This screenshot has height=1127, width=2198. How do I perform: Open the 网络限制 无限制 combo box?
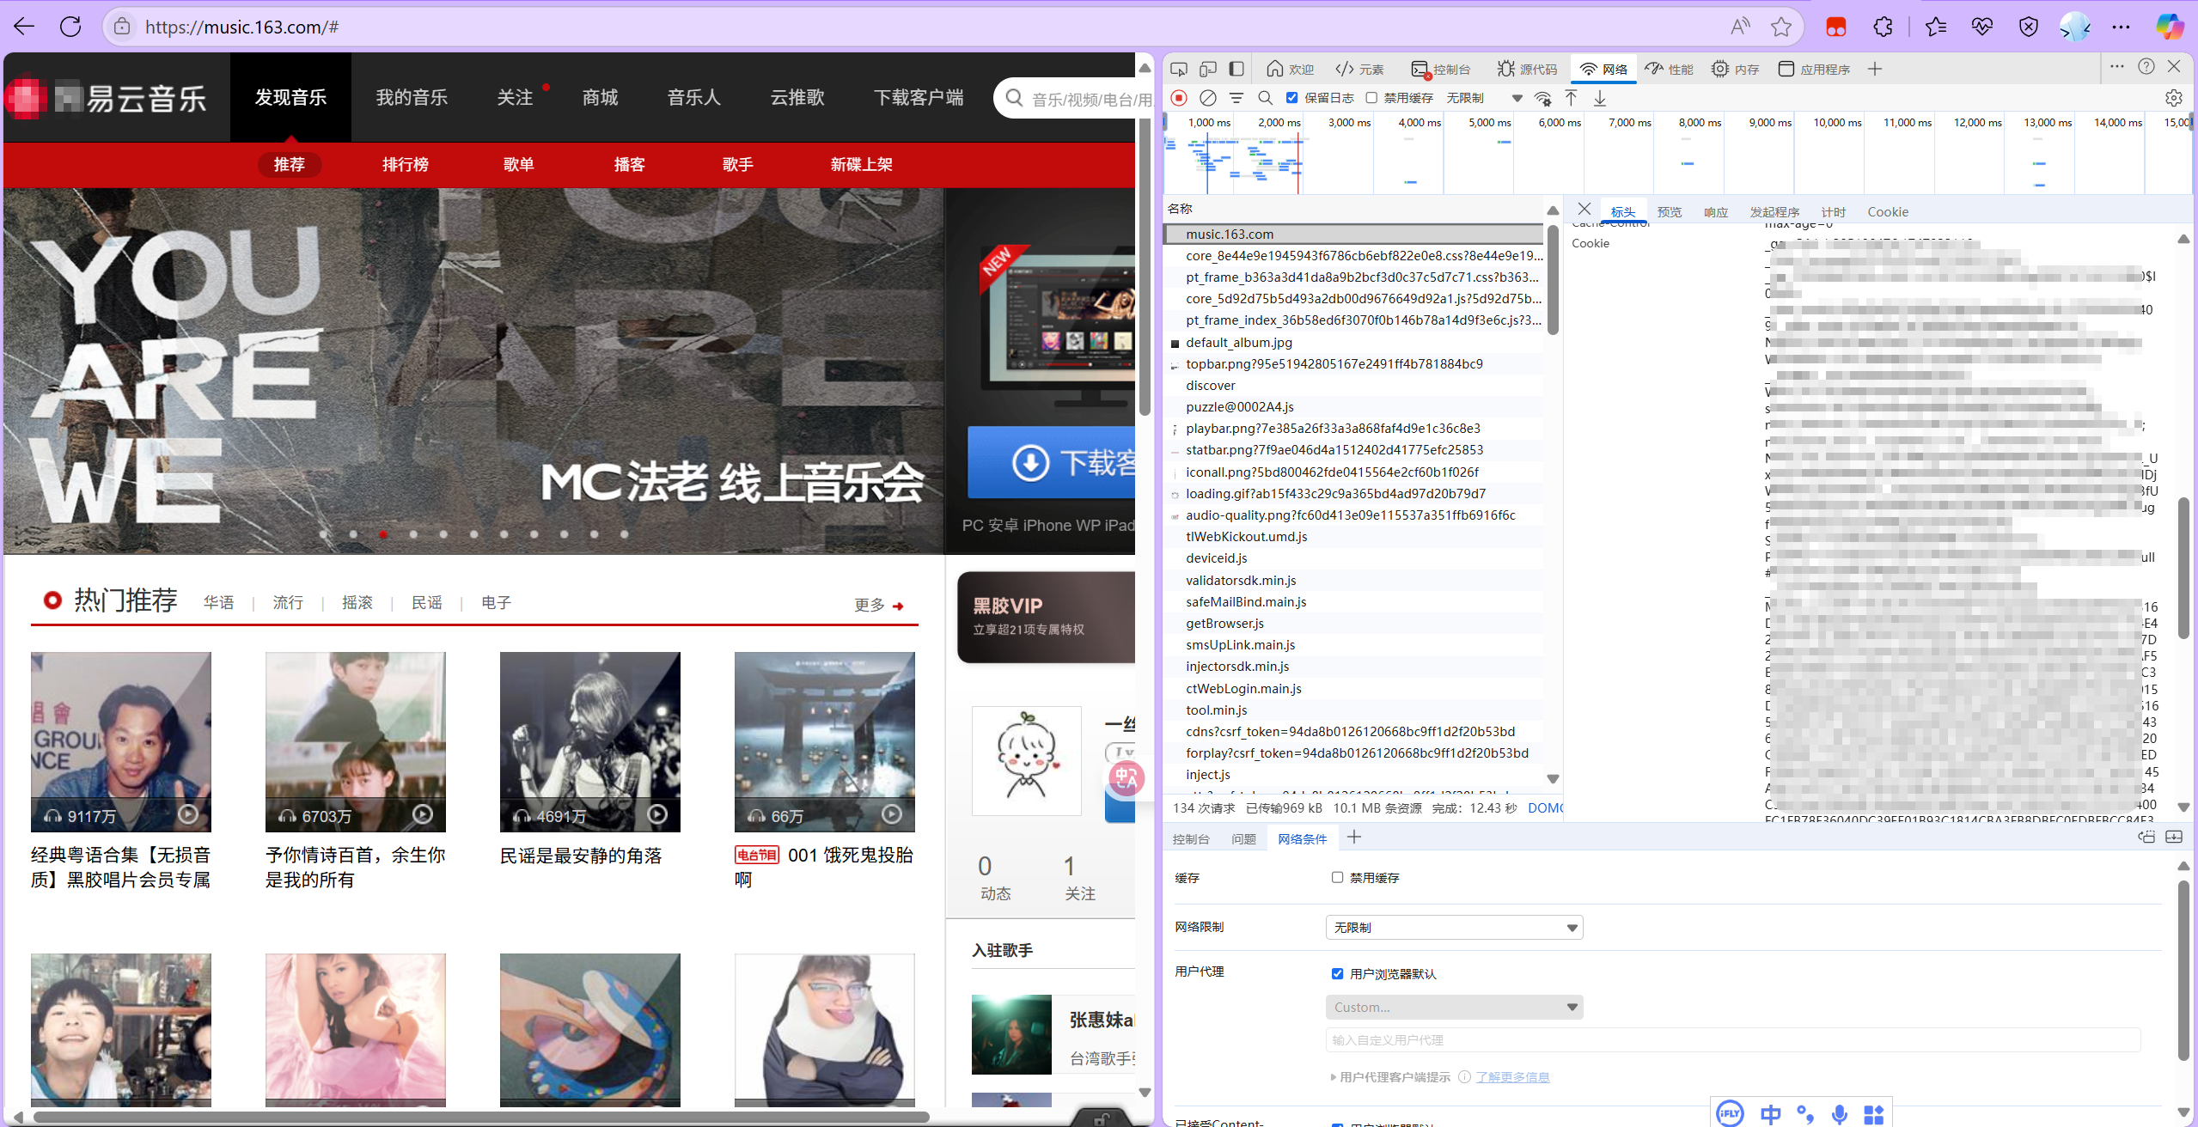[x=1454, y=928]
